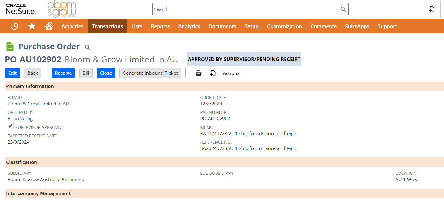The image size is (444, 202).
Task: Click the Oracle NetSuite logo
Action: pos(20,9)
